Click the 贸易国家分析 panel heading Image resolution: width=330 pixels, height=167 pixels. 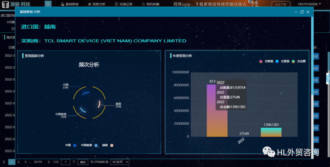point(34,56)
